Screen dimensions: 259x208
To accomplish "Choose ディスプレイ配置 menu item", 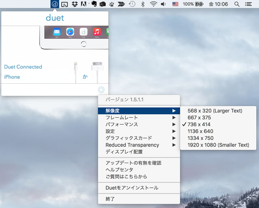I will coord(139,152).
